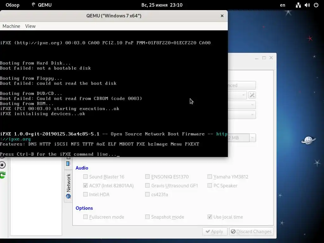The image size is (324, 243).
Task: Toggle AC97 (Intel 82801AA) checkbox
Action: [85, 185]
